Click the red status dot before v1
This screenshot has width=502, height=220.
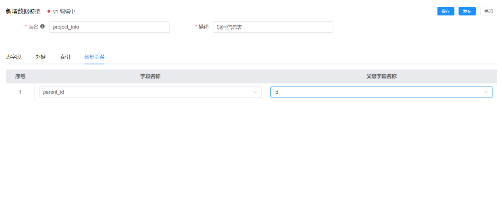point(49,11)
